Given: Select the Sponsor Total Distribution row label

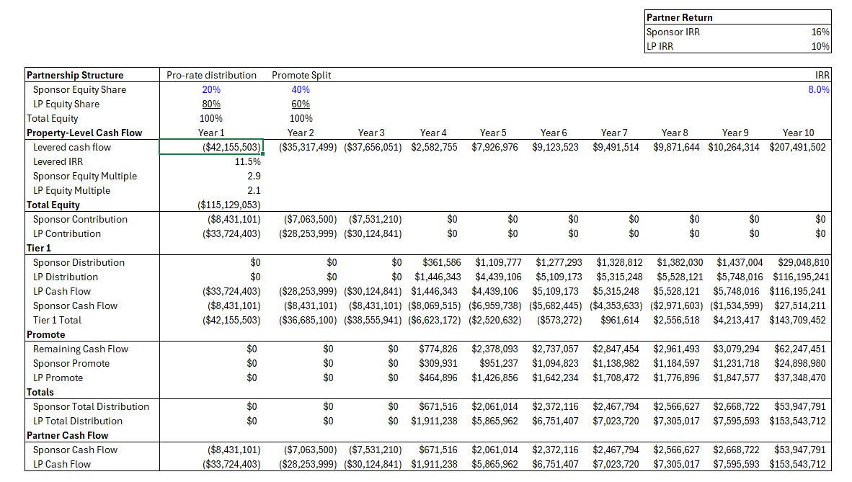Looking at the screenshot, I should 91,406.
